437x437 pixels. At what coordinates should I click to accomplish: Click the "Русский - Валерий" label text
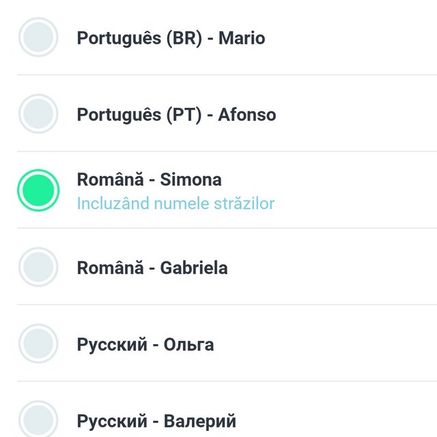pos(156,421)
